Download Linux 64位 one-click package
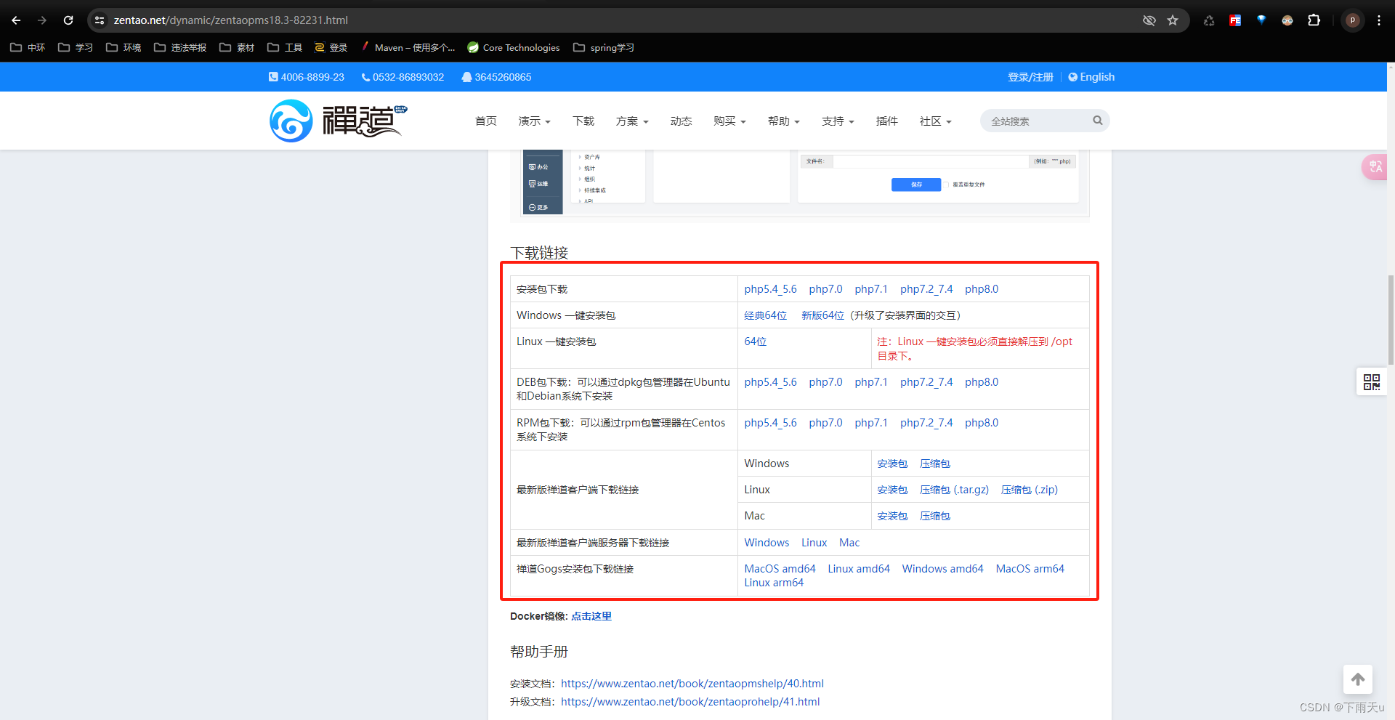Screen dimensions: 1395x720 (x=755, y=341)
